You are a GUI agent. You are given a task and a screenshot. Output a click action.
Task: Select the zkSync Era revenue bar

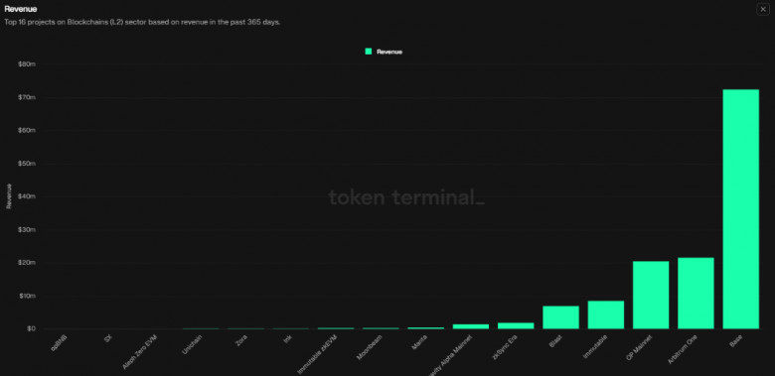516,325
